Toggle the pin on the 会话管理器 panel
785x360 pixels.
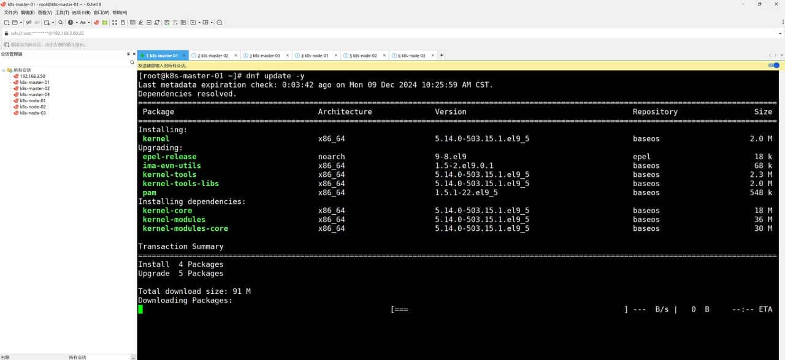[x=128, y=53]
